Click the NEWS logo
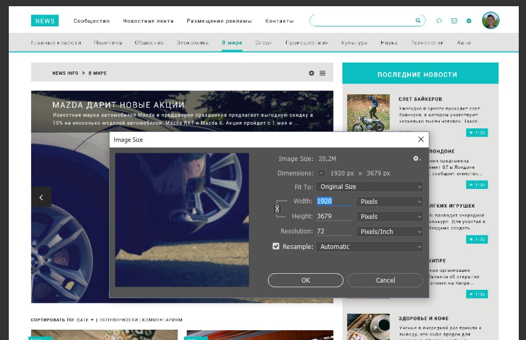The width and height of the screenshot is (526, 340). (44, 21)
